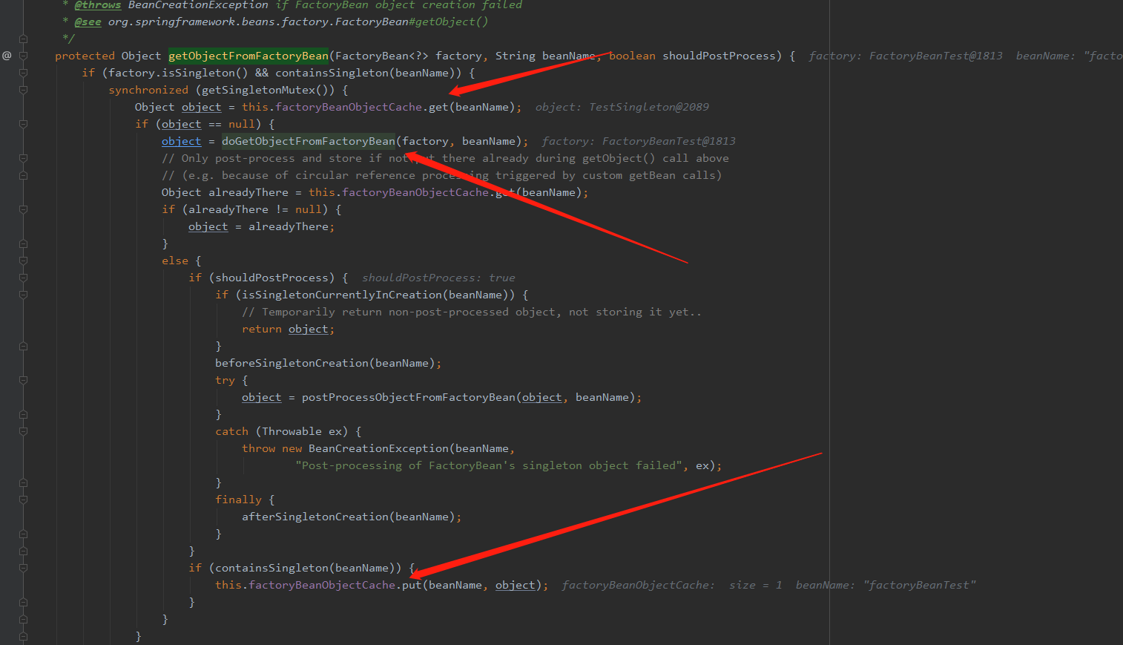
Task: Collapse the getObjectFromFactoryBean method fold marker
Action: click(23, 56)
